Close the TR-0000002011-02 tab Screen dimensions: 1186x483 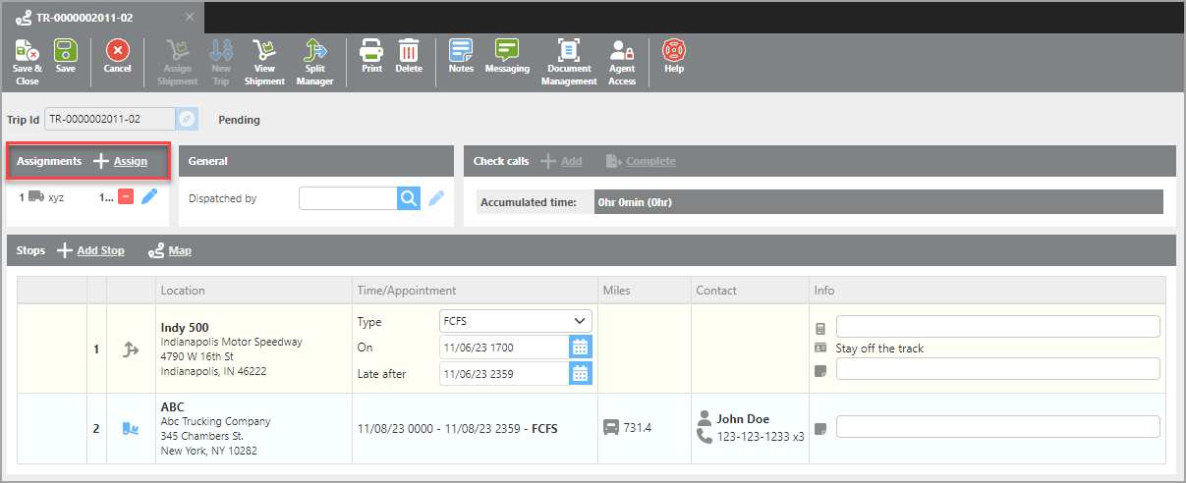click(x=190, y=18)
